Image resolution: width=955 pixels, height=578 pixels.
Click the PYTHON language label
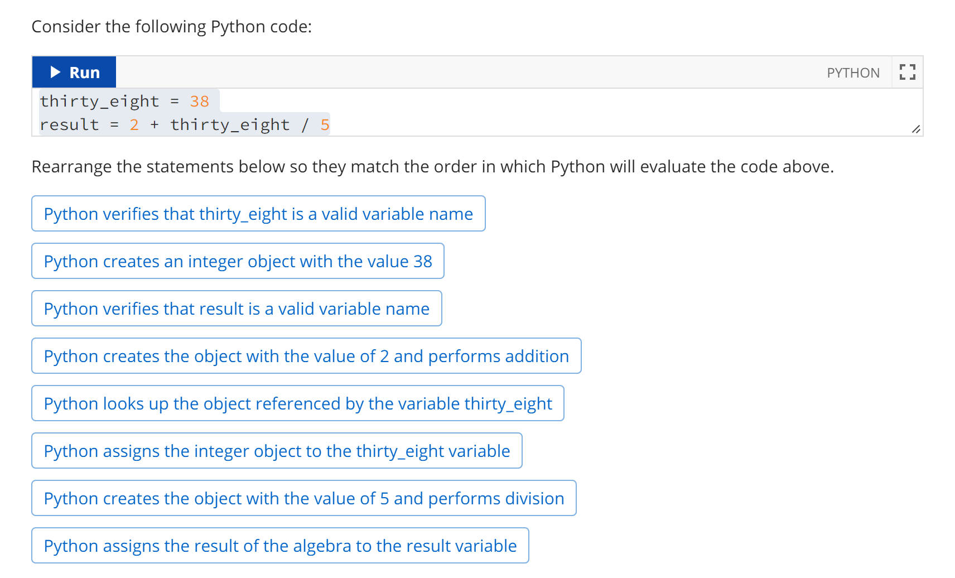[x=853, y=73]
